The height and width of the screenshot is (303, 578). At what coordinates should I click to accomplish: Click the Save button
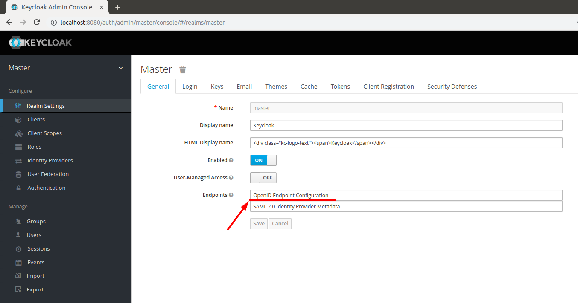pyautogui.click(x=259, y=224)
